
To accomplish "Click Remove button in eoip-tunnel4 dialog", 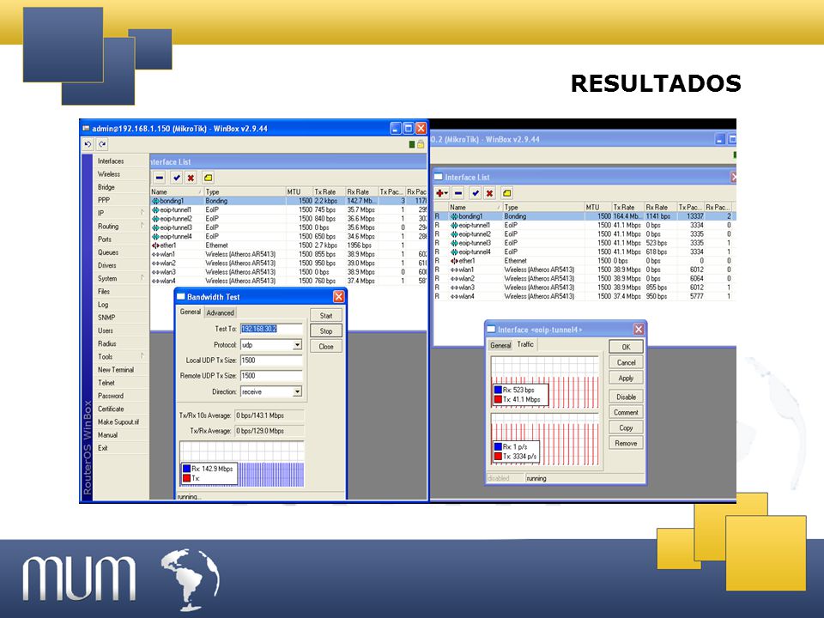I will 626,443.
